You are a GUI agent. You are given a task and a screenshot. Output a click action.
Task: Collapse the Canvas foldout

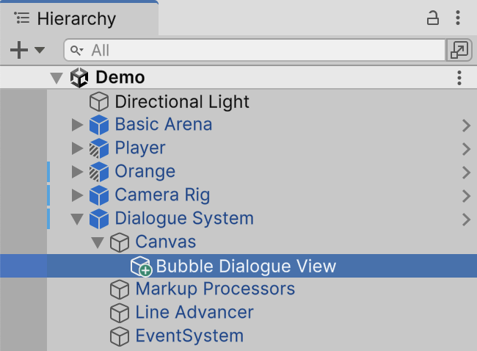[x=98, y=242]
